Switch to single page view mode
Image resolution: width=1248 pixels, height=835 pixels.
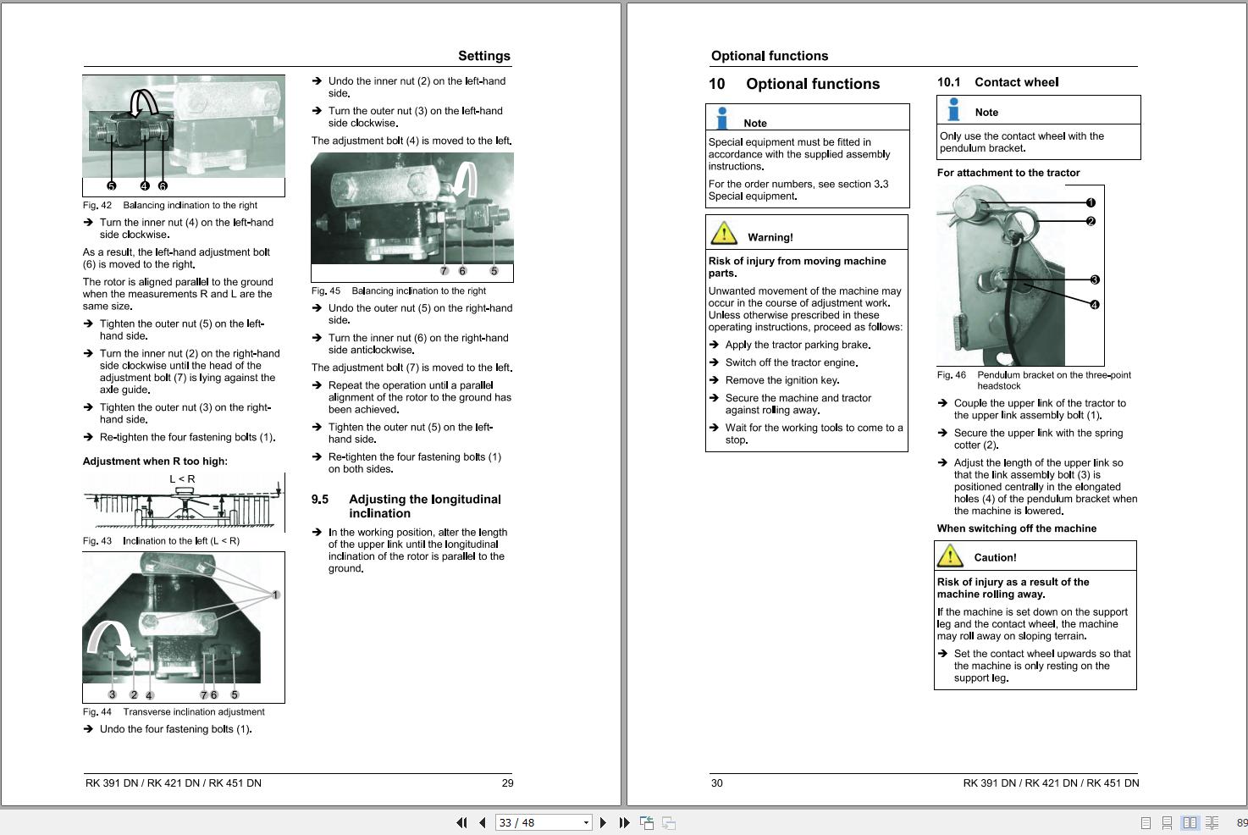pos(1146,822)
